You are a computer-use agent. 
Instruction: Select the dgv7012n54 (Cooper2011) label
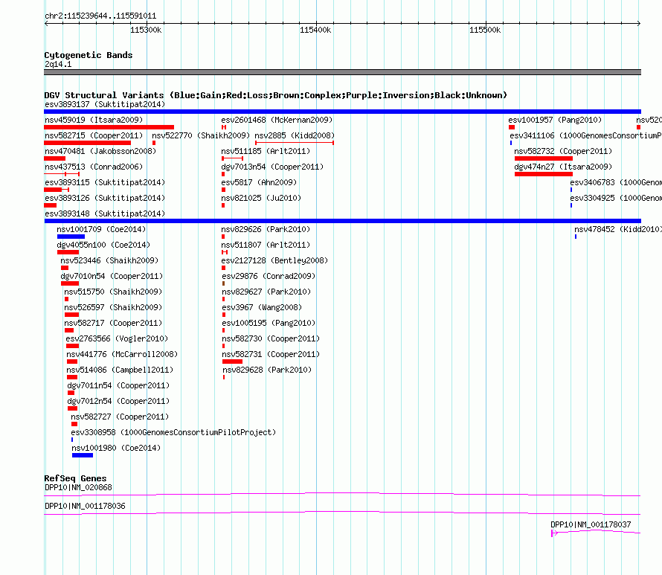[118, 401]
